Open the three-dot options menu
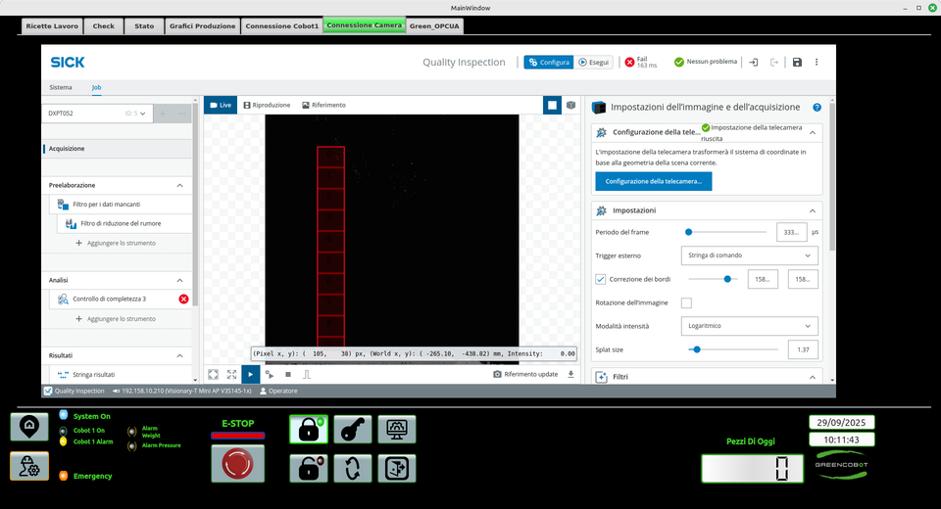The image size is (941, 509). 817,63
